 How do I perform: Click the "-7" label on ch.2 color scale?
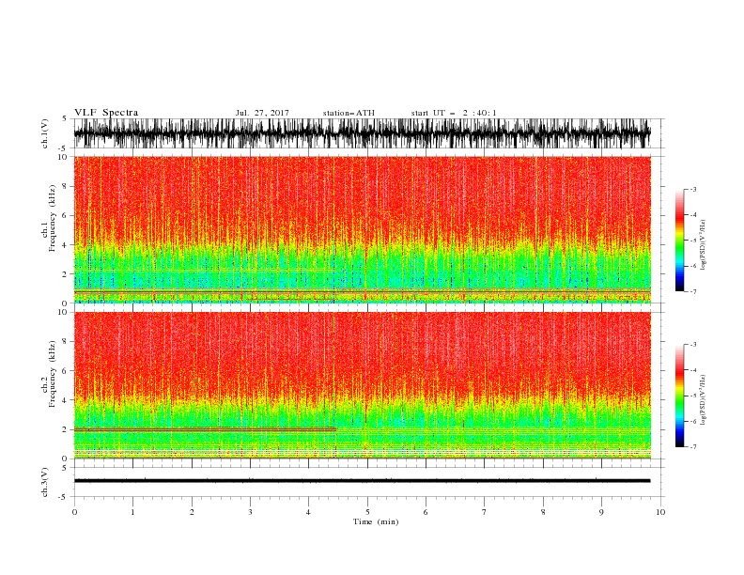click(x=692, y=446)
